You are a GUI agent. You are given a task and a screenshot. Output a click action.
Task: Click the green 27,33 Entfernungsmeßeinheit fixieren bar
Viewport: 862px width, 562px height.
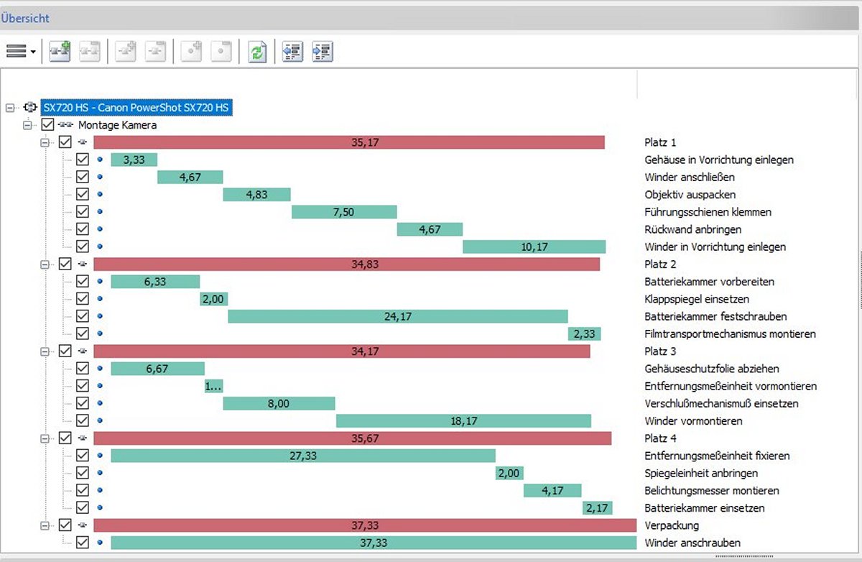click(x=303, y=456)
